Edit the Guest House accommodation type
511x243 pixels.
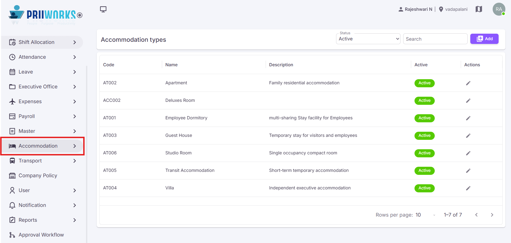click(x=468, y=136)
